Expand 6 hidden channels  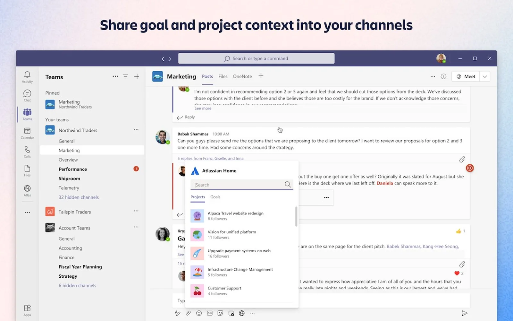(x=77, y=286)
